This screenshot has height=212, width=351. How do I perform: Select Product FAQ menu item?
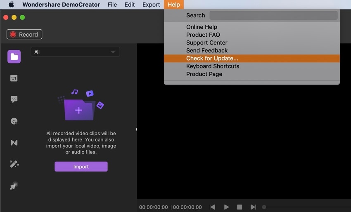click(x=252, y=35)
